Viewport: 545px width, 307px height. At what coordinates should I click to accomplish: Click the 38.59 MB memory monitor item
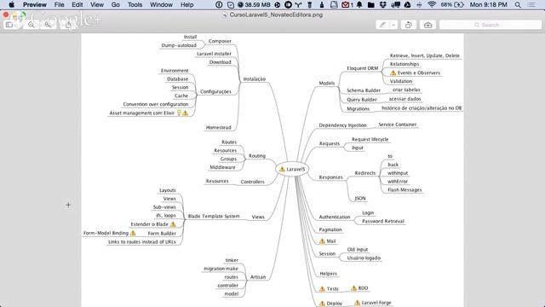tap(254, 5)
